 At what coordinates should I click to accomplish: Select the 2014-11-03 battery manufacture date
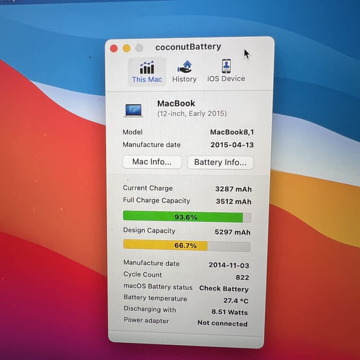pos(229,265)
